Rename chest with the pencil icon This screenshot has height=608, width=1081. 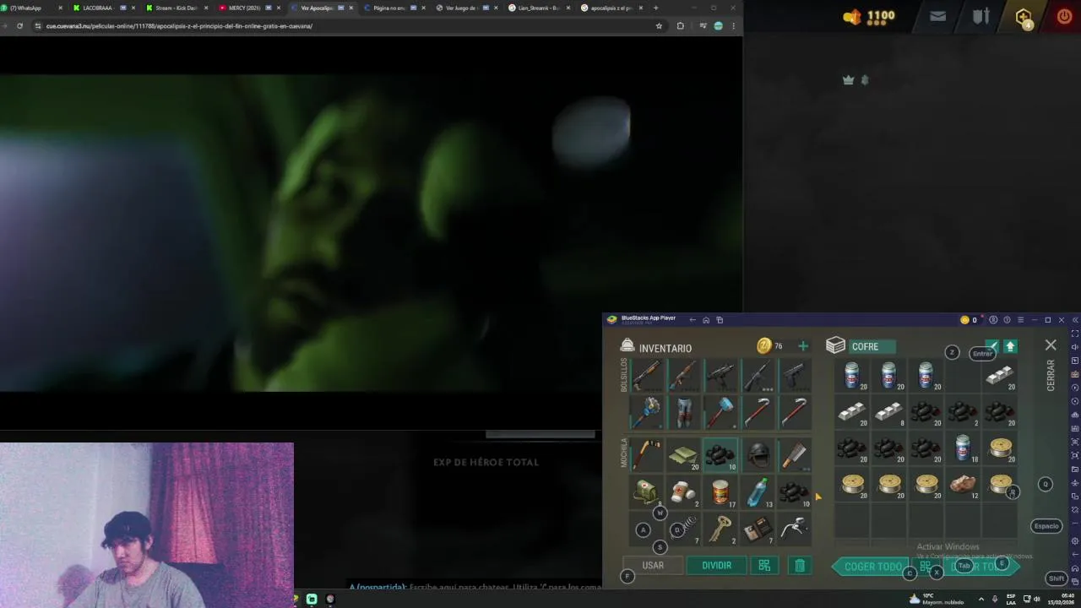coord(992,346)
